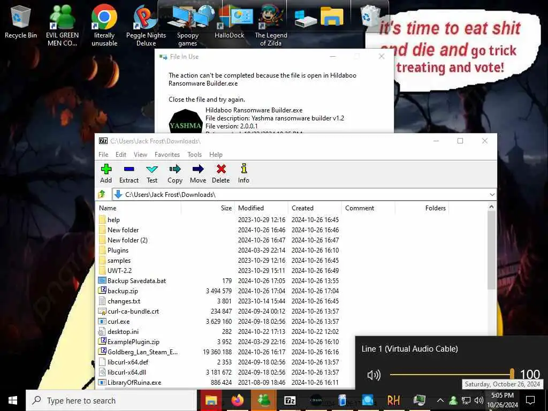The image size is (548, 411).
Task: Select the 'ExamplePlugin.zip' file
Action: tap(219, 342)
